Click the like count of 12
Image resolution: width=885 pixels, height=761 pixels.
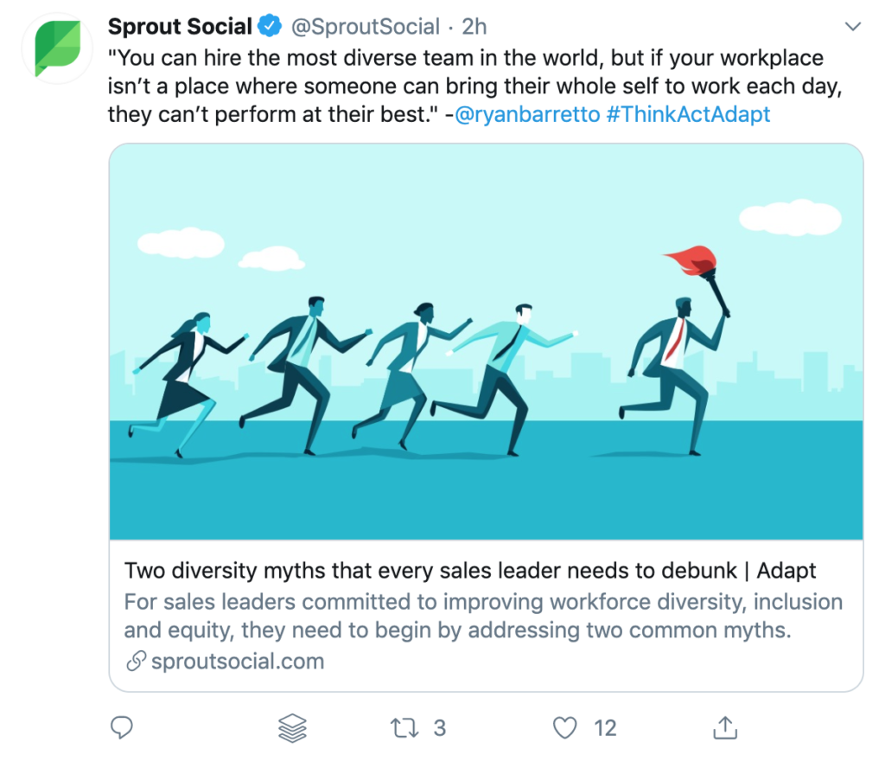tap(605, 728)
